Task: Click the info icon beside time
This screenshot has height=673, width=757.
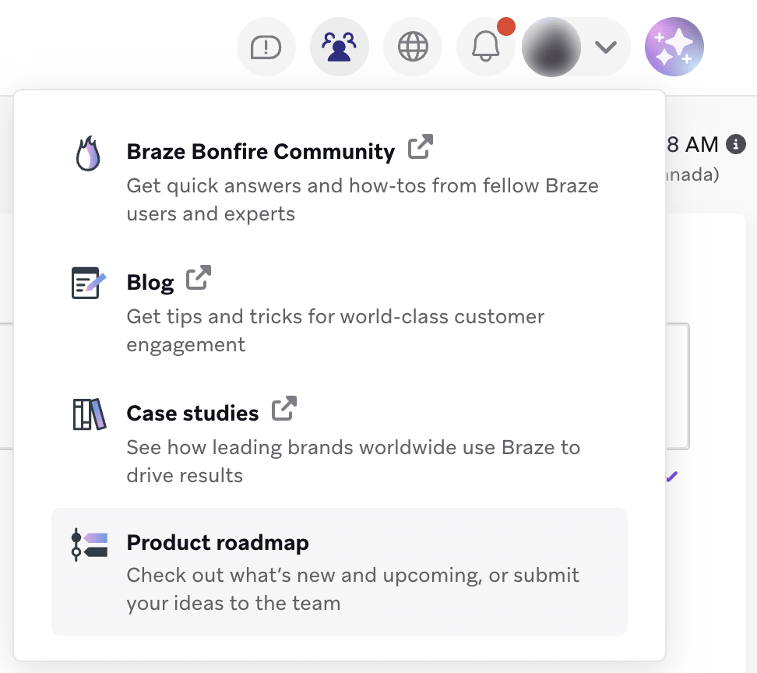Action: coord(736,144)
